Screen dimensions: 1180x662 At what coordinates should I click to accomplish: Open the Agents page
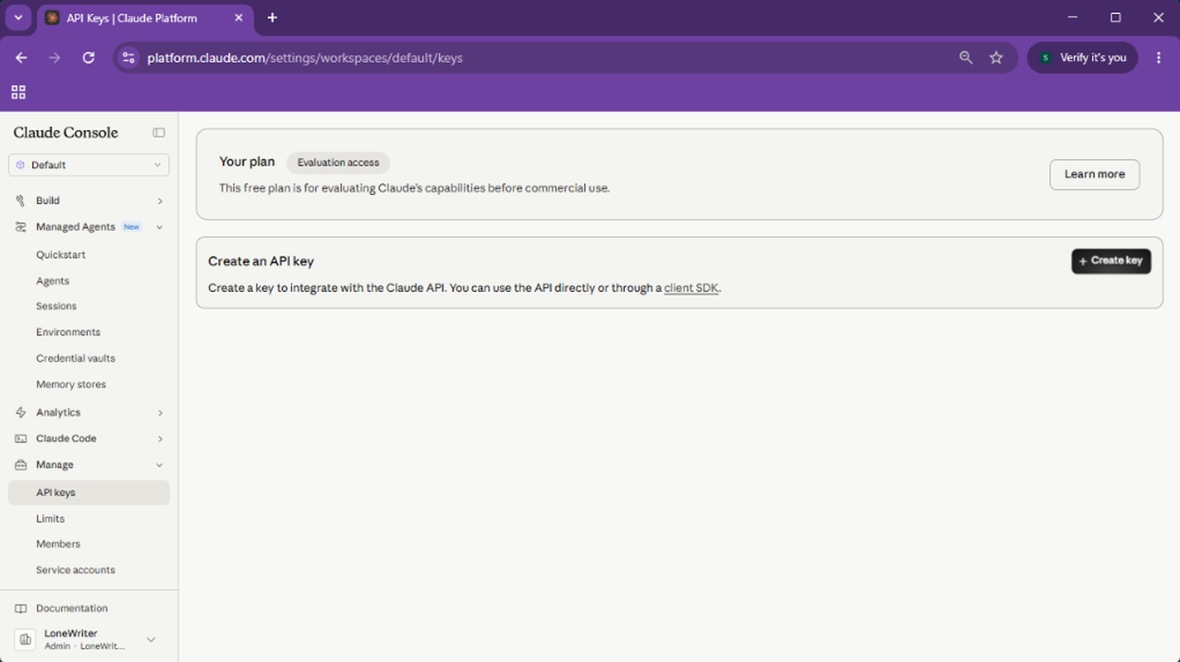[53, 281]
